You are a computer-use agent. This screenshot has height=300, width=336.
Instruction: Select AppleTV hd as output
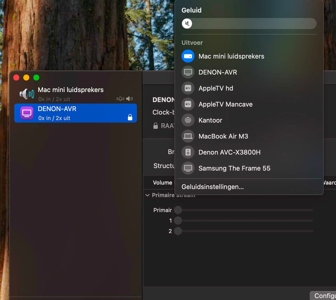(x=249, y=88)
